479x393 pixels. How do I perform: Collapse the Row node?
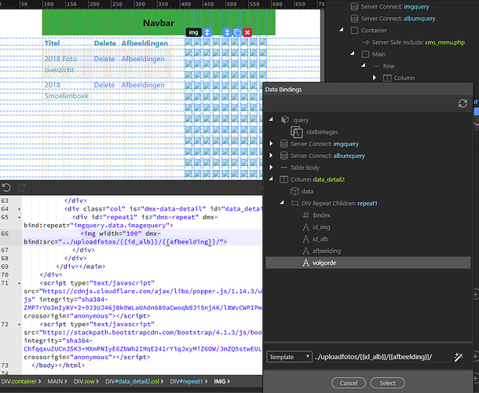(x=364, y=66)
